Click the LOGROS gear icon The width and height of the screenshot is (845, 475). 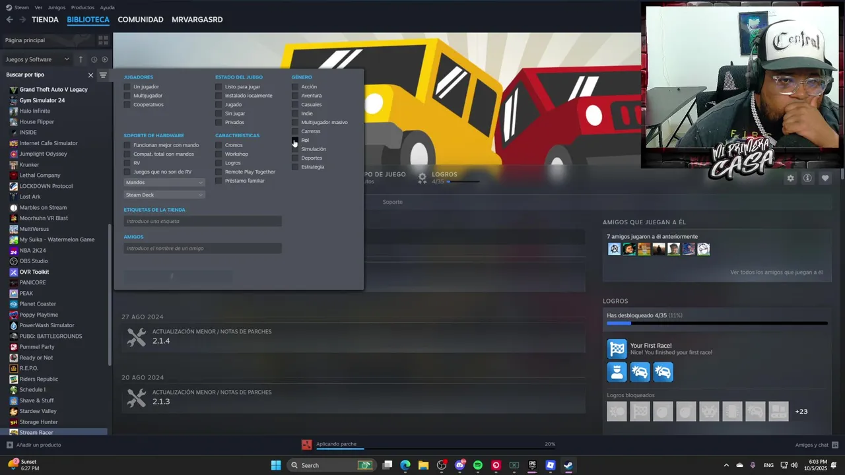tap(422, 177)
